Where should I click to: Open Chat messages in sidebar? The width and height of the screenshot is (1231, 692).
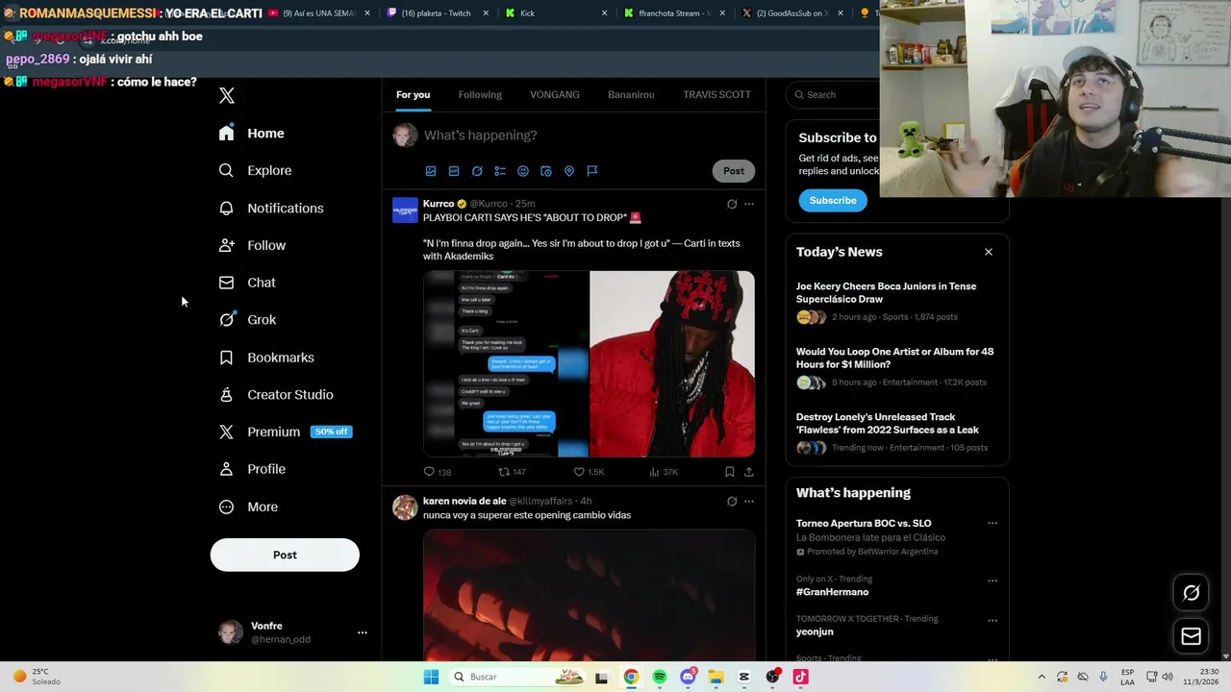(x=247, y=283)
